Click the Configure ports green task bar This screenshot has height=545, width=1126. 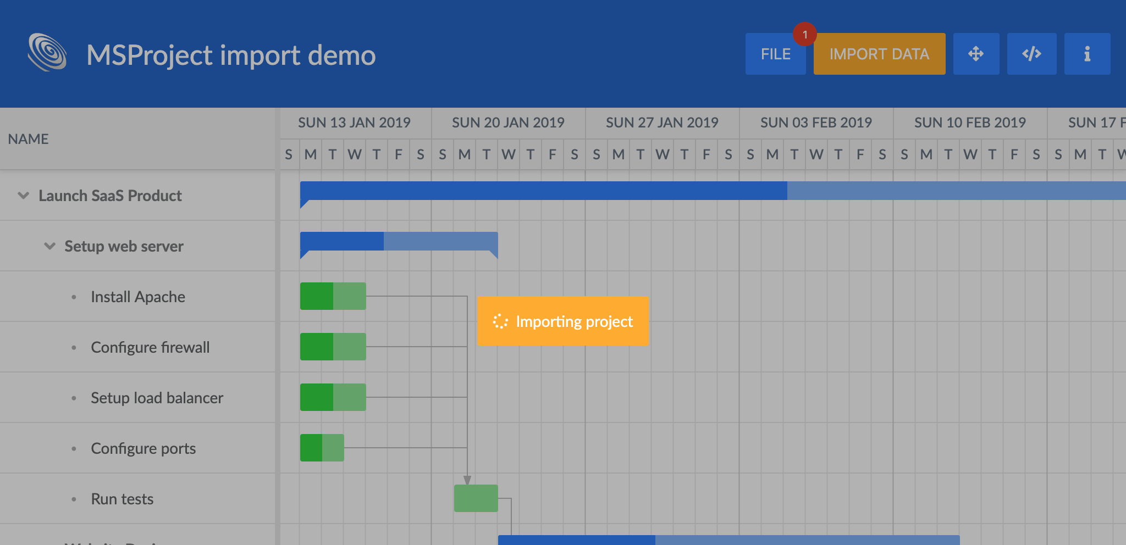pyautogui.click(x=322, y=448)
